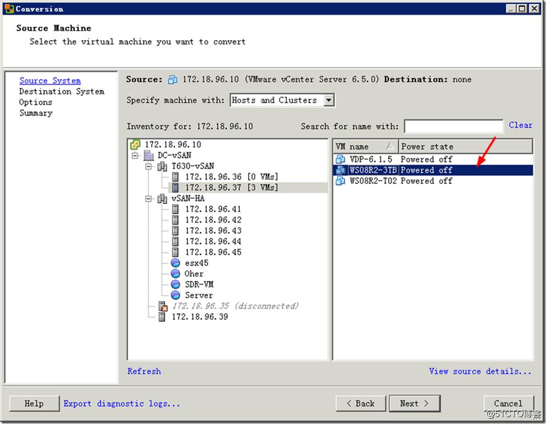Click the search for name input field
This screenshot has width=546, height=424.
point(453,126)
